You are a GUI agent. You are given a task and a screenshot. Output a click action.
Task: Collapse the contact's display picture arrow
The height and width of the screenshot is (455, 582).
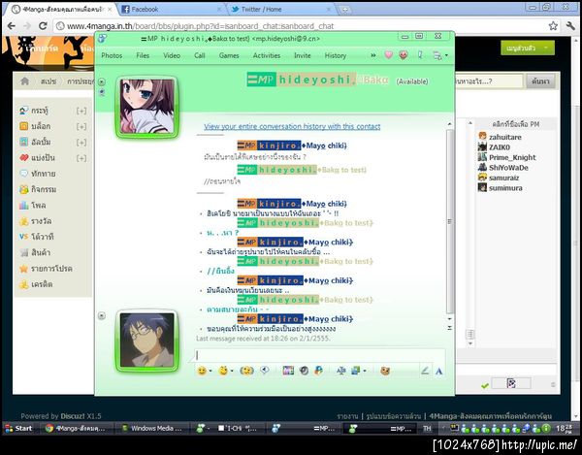(102, 81)
